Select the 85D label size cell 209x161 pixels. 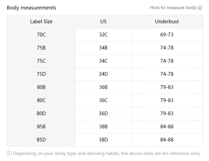pos(41,140)
